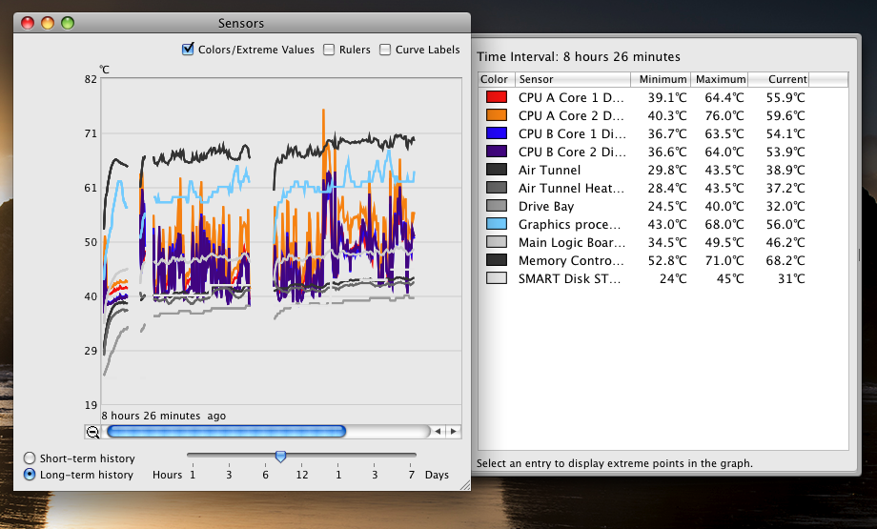Select the CPU B Core 1 sensor row
Screen dimensions: 877x529
(x=663, y=133)
